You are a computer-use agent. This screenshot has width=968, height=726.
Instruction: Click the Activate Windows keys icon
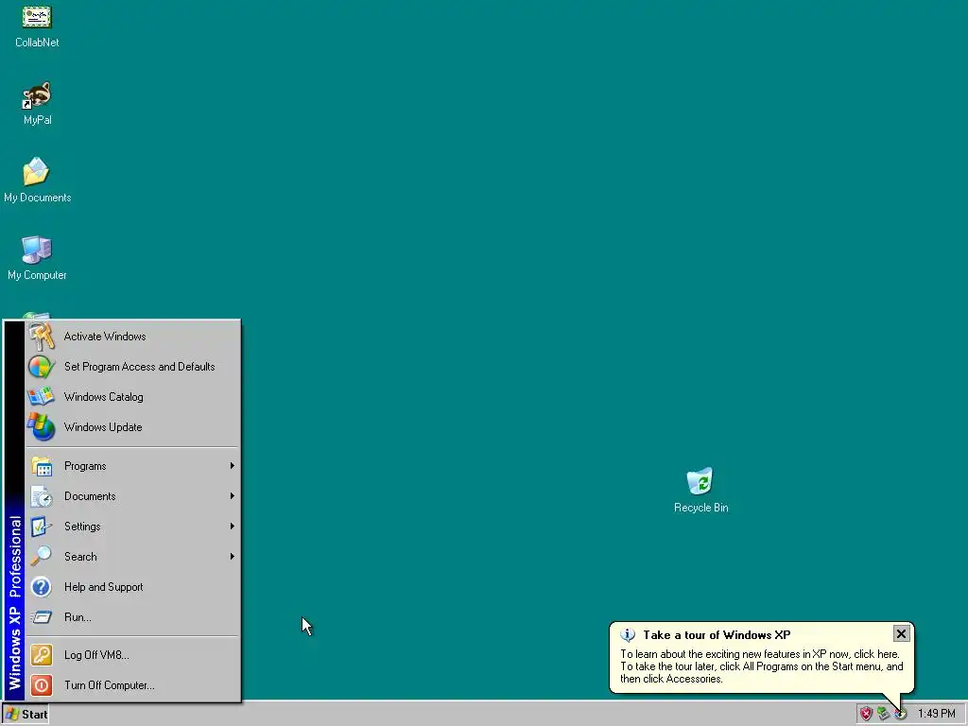point(42,337)
